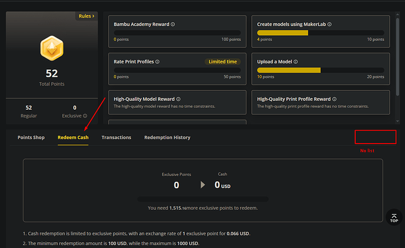Jump to top with the TOP button
This screenshot has height=248, width=405.
pyautogui.click(x=394, y=218)
